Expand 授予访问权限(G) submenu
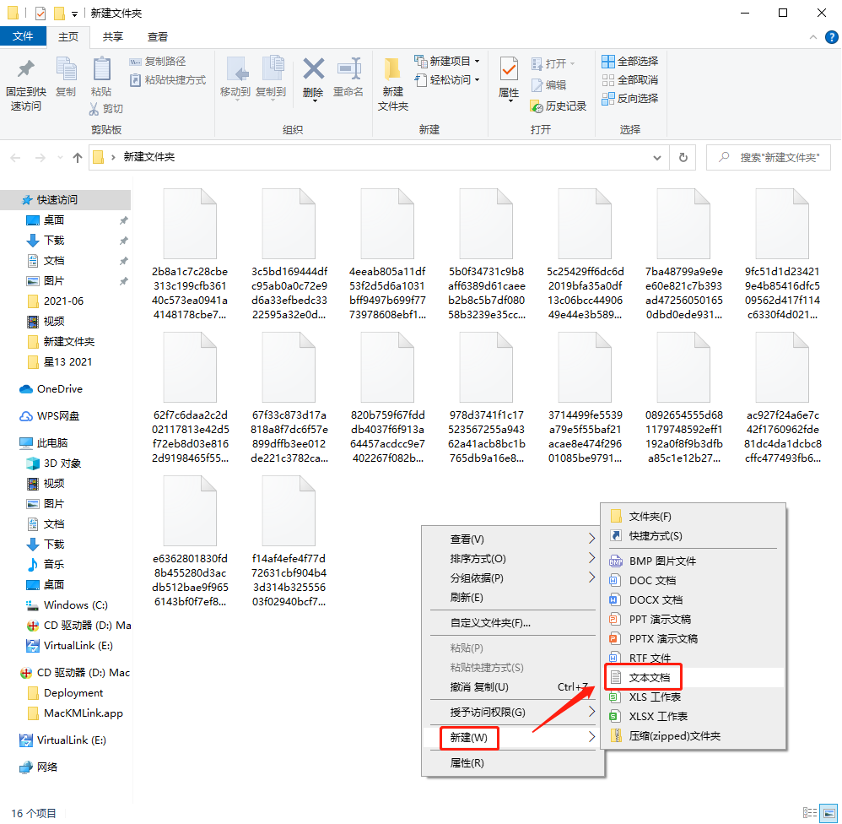Viewport: 842px width, 824px height. click(x=513, y=713)
